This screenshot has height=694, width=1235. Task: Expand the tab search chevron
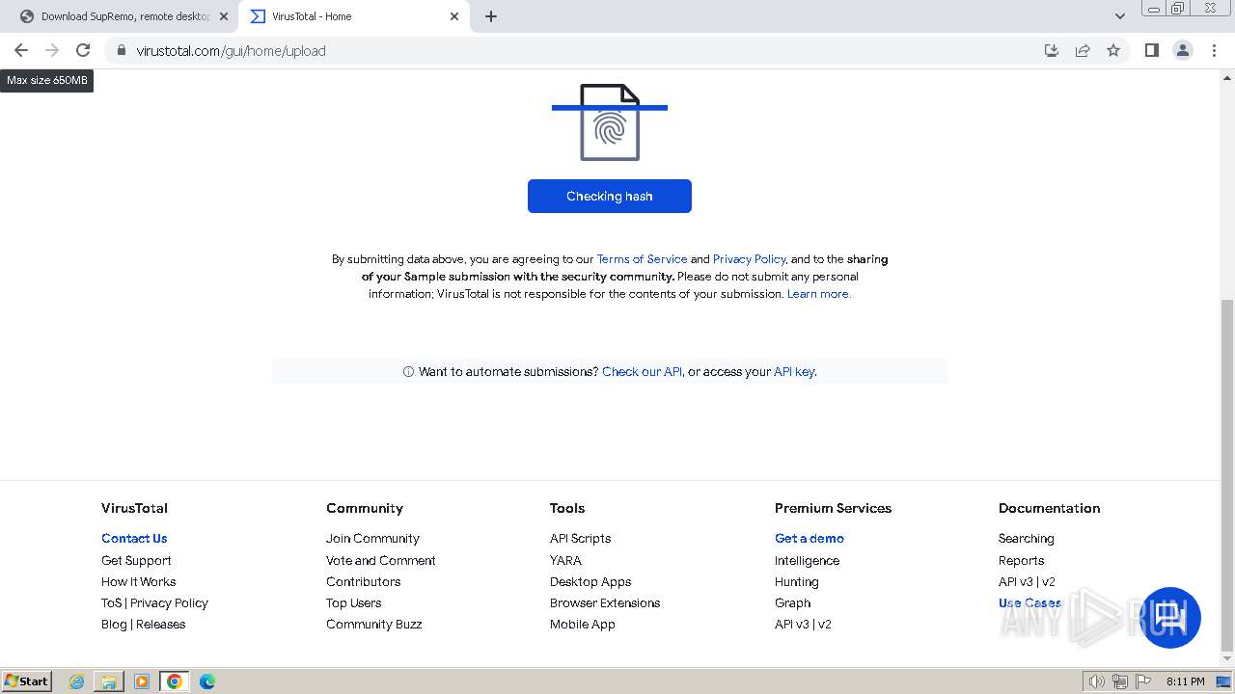click(1119, 16)
